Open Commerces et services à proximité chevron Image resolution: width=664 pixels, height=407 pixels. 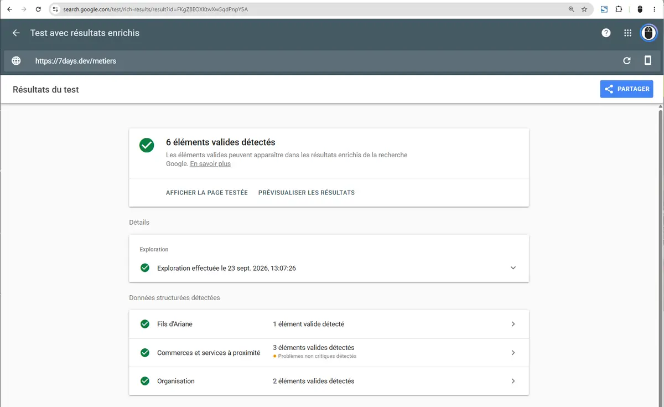pyautogui.click(x=513, y=353)
